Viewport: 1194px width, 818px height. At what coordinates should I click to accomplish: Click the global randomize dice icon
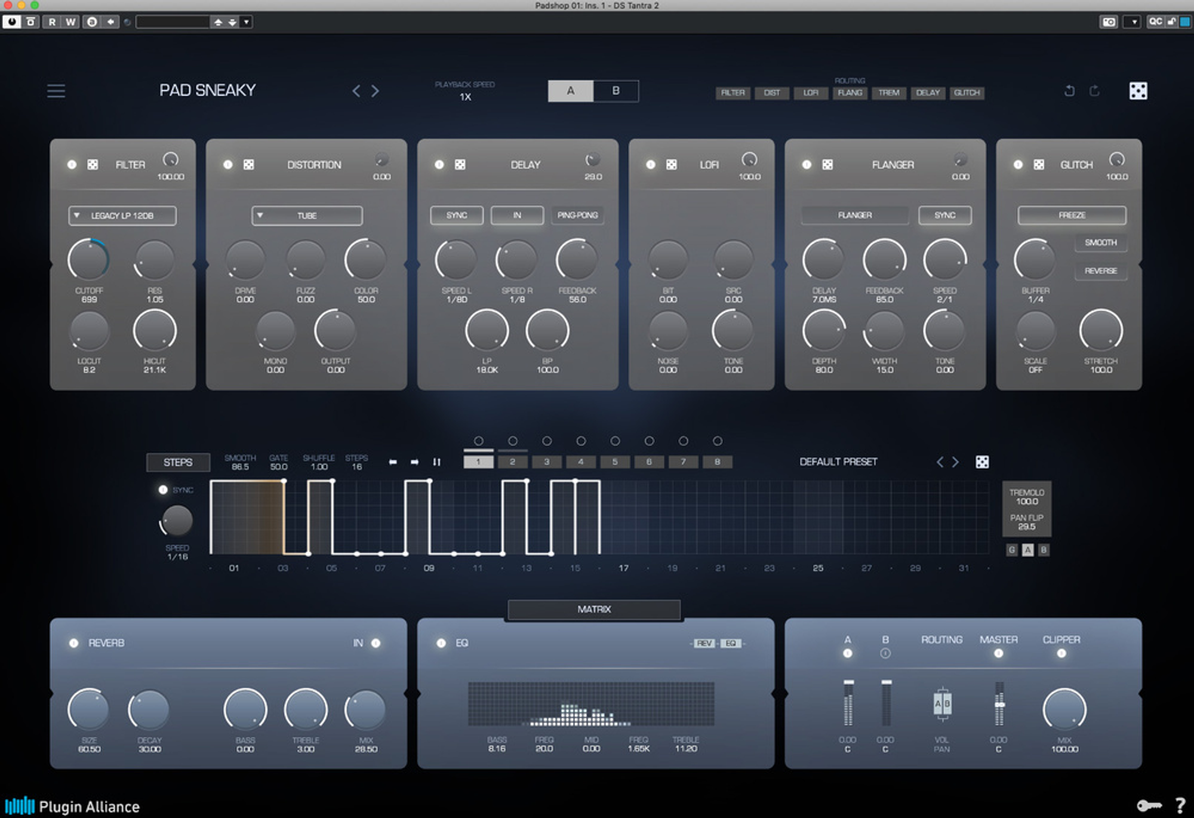tap(1138, 91)
